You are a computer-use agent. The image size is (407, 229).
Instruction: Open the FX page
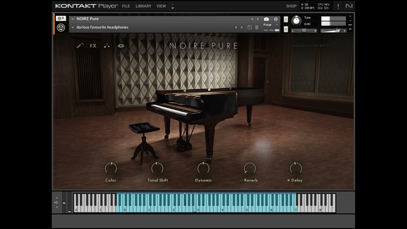(93, 46)
